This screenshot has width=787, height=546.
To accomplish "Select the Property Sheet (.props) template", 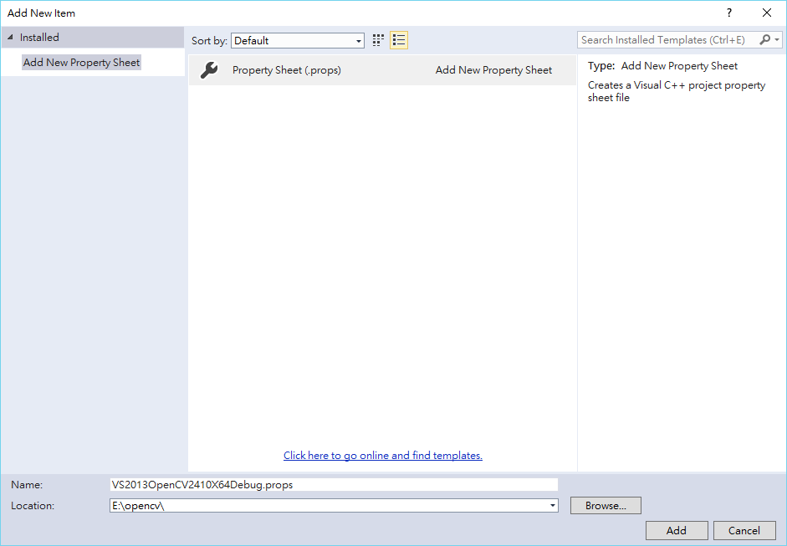I will pos(382,70).
